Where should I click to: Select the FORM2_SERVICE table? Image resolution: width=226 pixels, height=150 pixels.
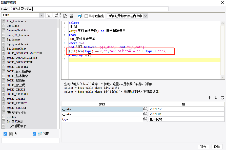[16, 108]
